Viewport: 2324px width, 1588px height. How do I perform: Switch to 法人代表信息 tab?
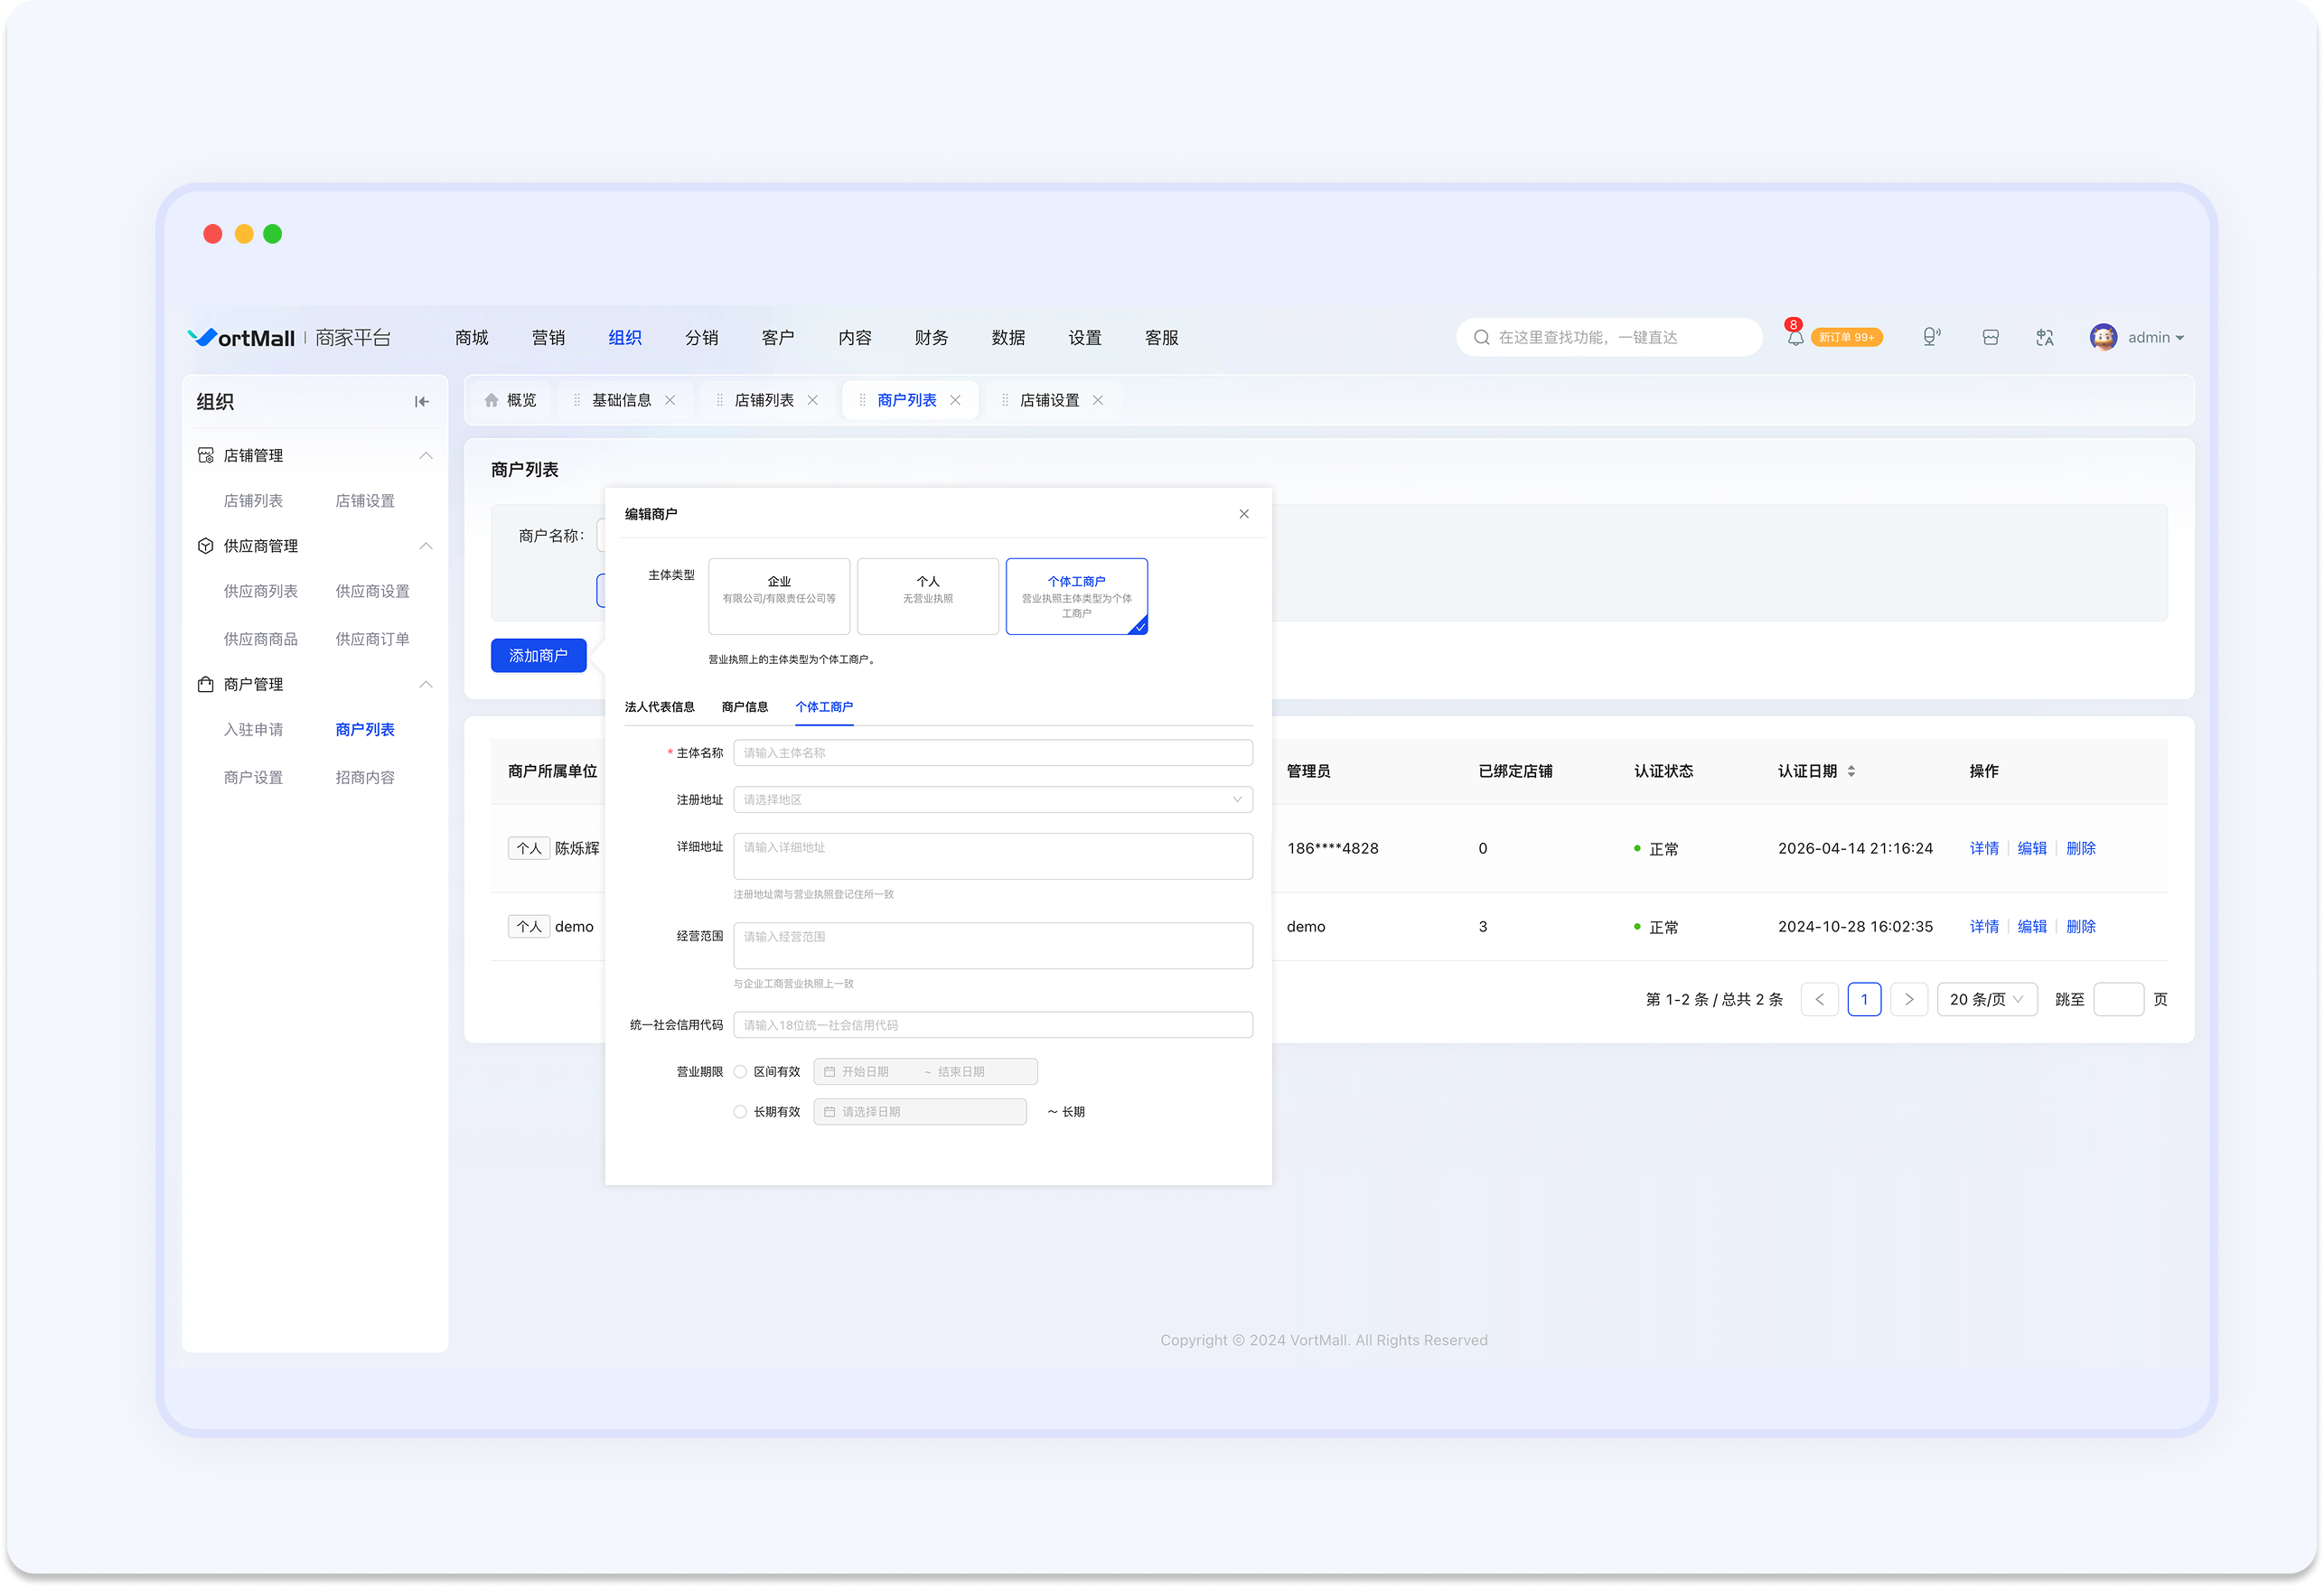[659, 707]
